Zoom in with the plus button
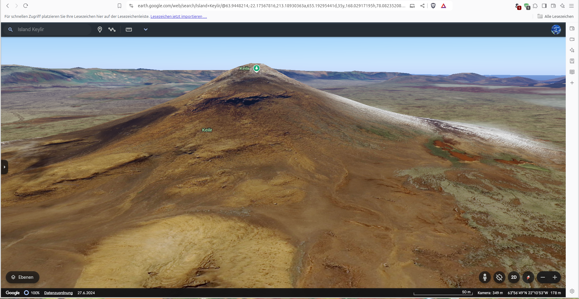The width and height of the screenshot is (579, 299). pos(555,277)
